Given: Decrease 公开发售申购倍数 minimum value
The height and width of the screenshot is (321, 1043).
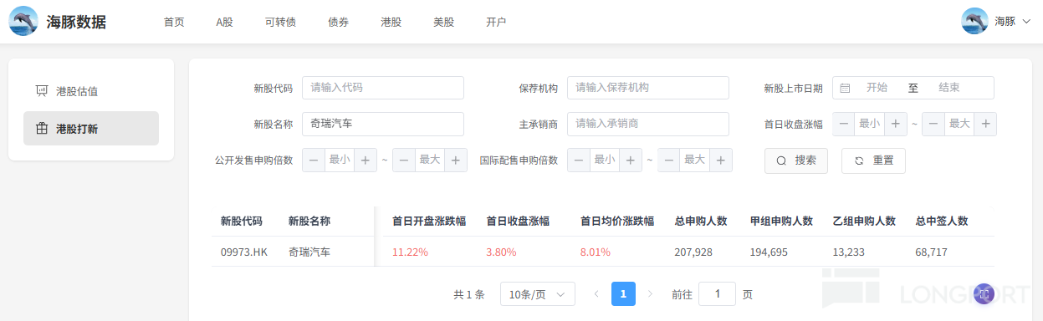Looking at the screenshot, I should 314,160.
